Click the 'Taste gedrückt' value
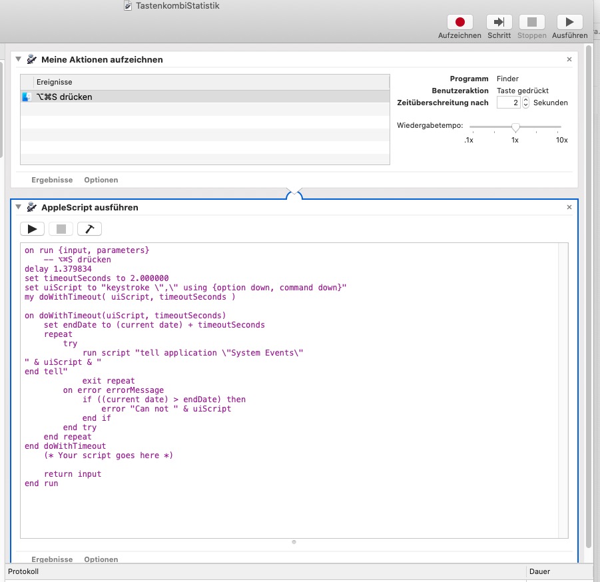Image resolution: width=600 pixels, height=582 pixels. coord(522,91)
